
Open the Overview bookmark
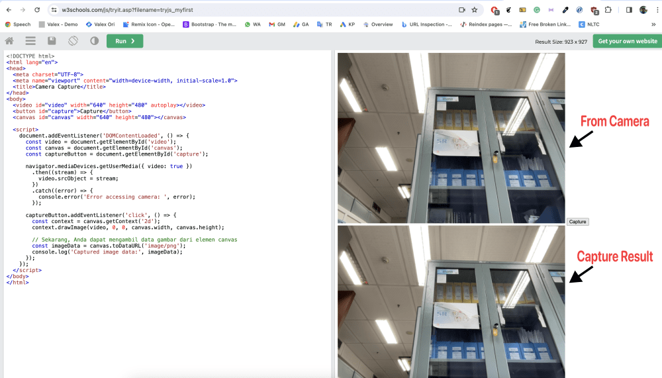(378, 24)
